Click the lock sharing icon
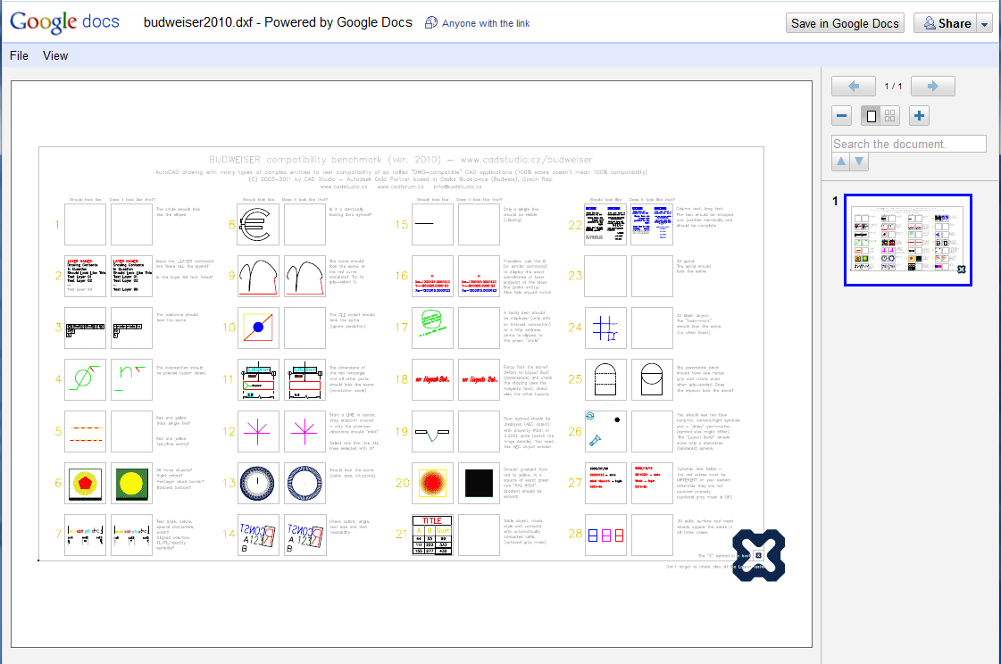 pyautogui.click(x=431, y=23)
